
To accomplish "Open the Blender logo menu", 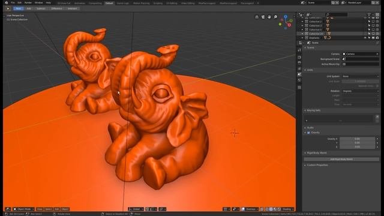I will (x=7, y=2).
